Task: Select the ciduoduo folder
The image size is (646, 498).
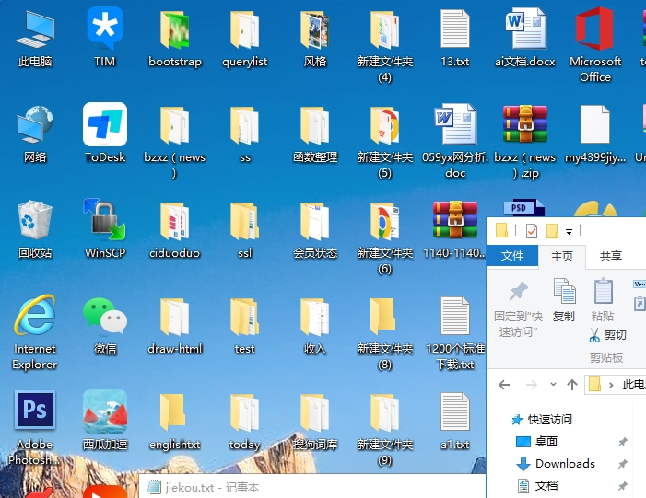Action: click(175, 229)
